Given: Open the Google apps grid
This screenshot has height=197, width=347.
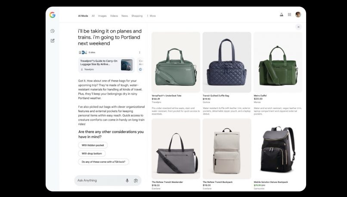Looking at the screenshot, I should tap(289, 15).
